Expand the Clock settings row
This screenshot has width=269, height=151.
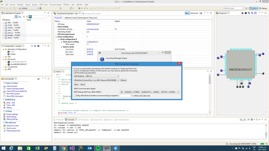click(x=56, y=27)
